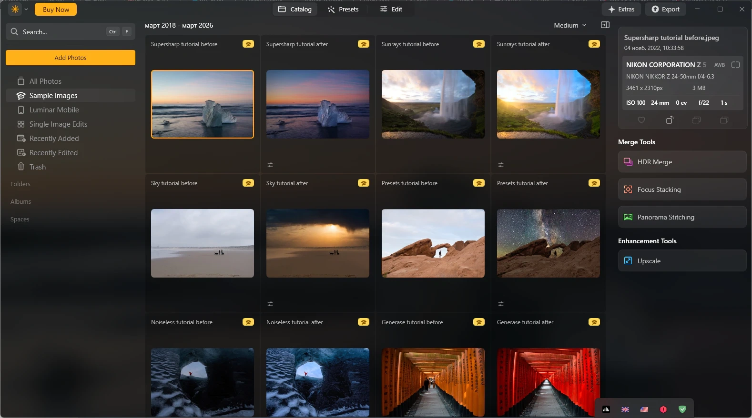Switch to the Catalog tab
This screenshot has width=752, height=418.
coord(295,9)
